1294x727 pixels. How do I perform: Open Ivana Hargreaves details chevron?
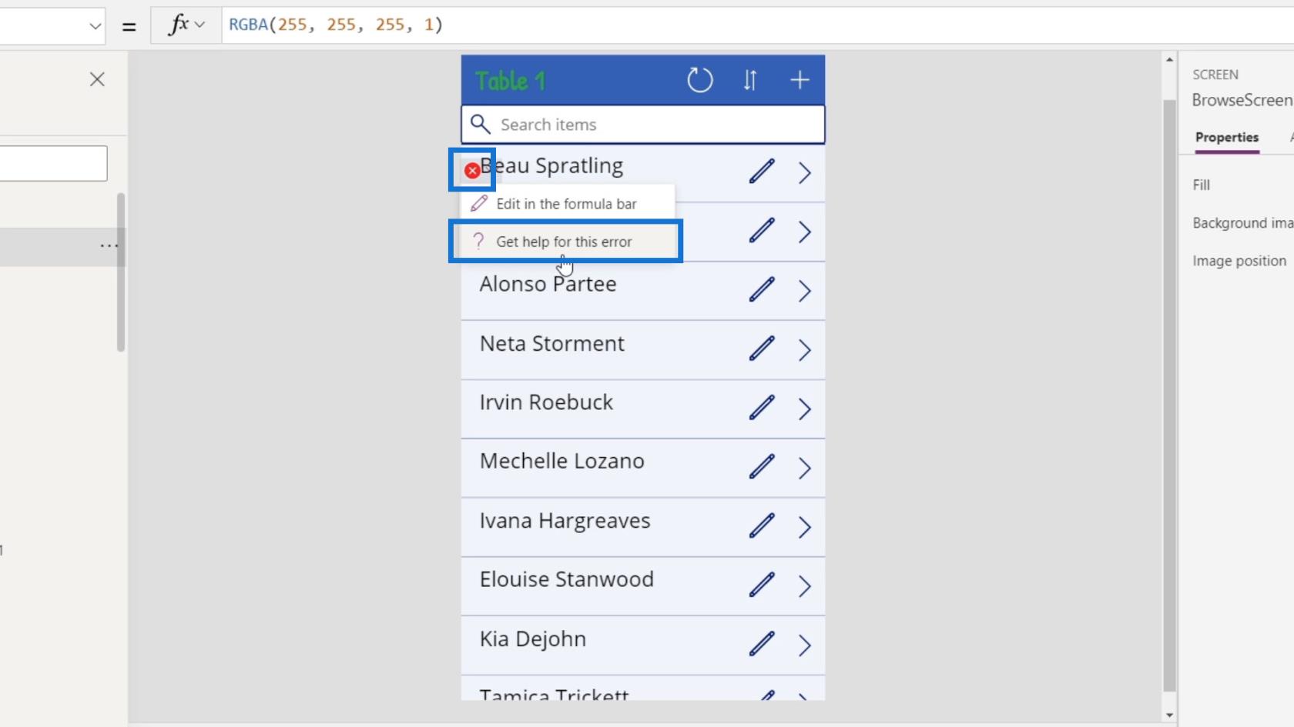pos(805,527)
